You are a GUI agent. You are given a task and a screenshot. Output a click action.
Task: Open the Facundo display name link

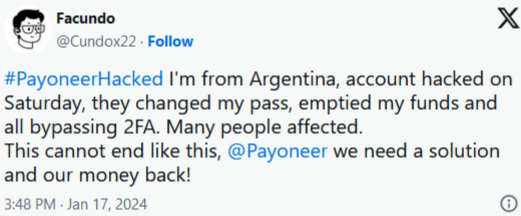click(x=85, y=19)
